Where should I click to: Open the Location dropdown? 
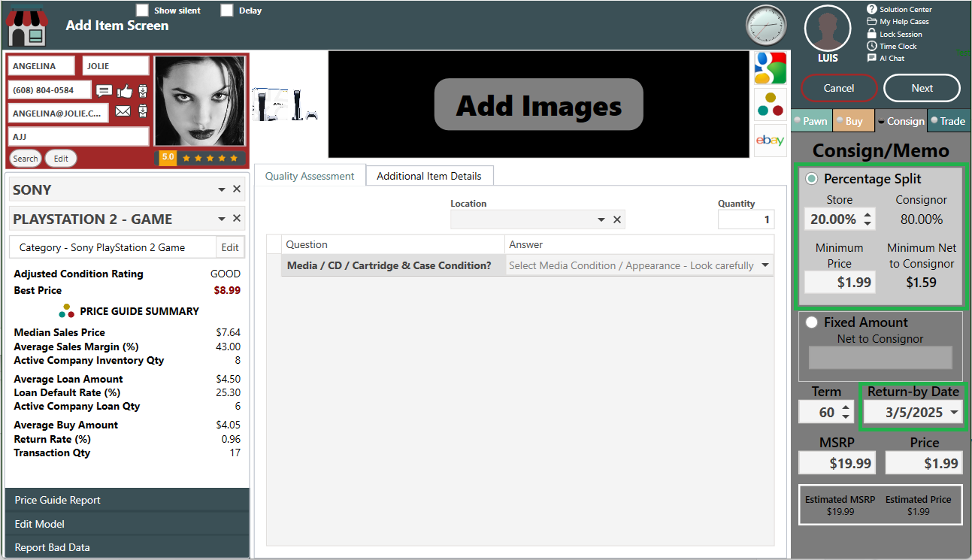601,219
